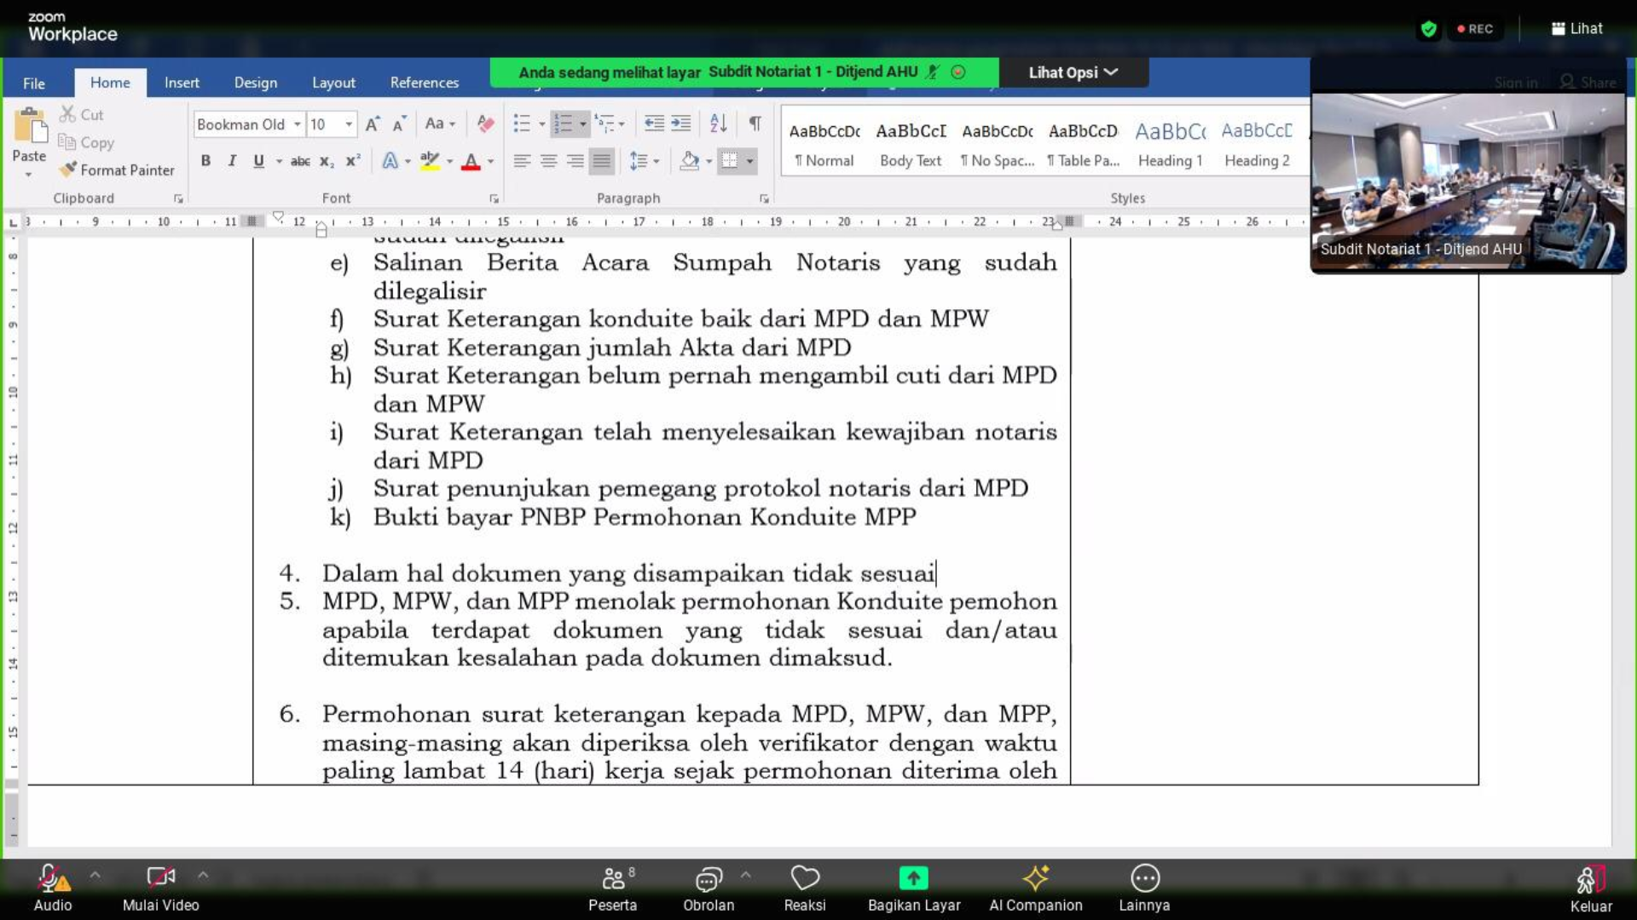Switch to the Insert tab
The width and height of the screenshot is (1637, 920).
[x=182, y=83]
